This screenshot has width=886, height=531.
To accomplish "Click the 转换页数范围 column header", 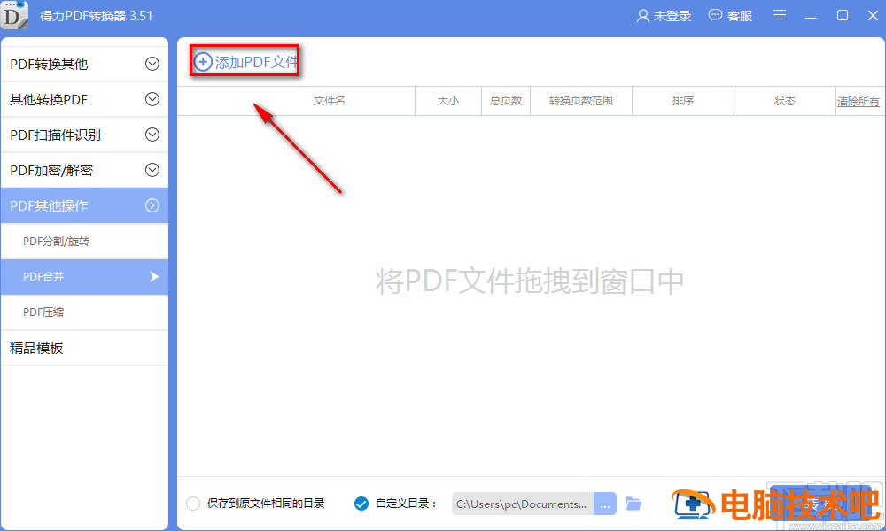I will (581, 100).
